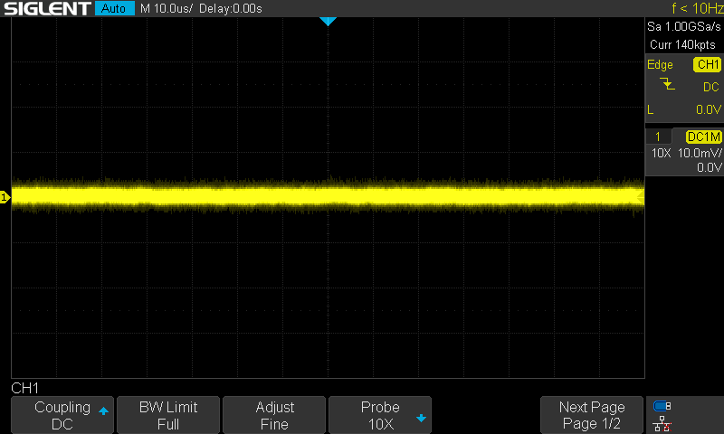Image resolution: width=724 pixels, height=434 pixels.
Task: Select the yellow CH1 trigger source badge
Action: tap(707, 64)
